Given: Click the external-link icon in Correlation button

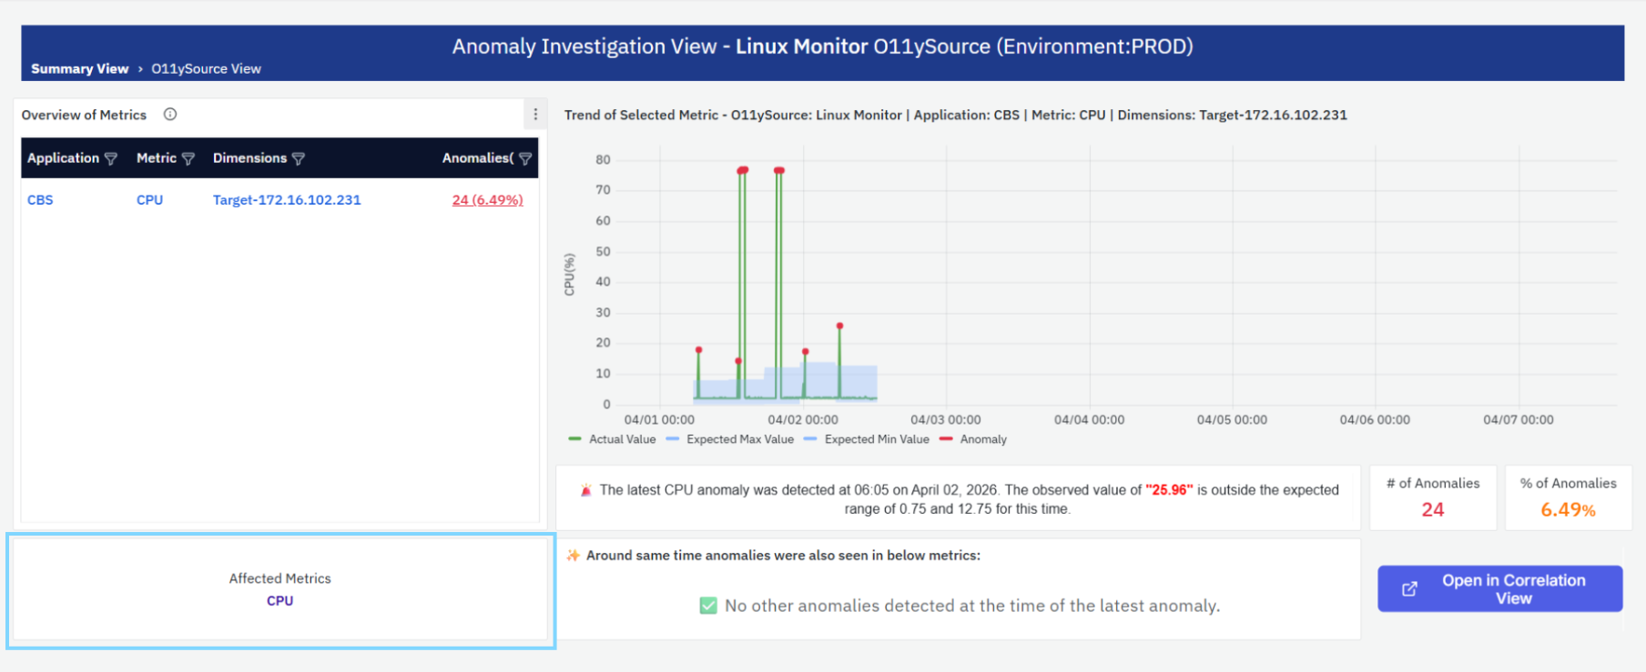Looking at the screenshot, I should 1409,589.
